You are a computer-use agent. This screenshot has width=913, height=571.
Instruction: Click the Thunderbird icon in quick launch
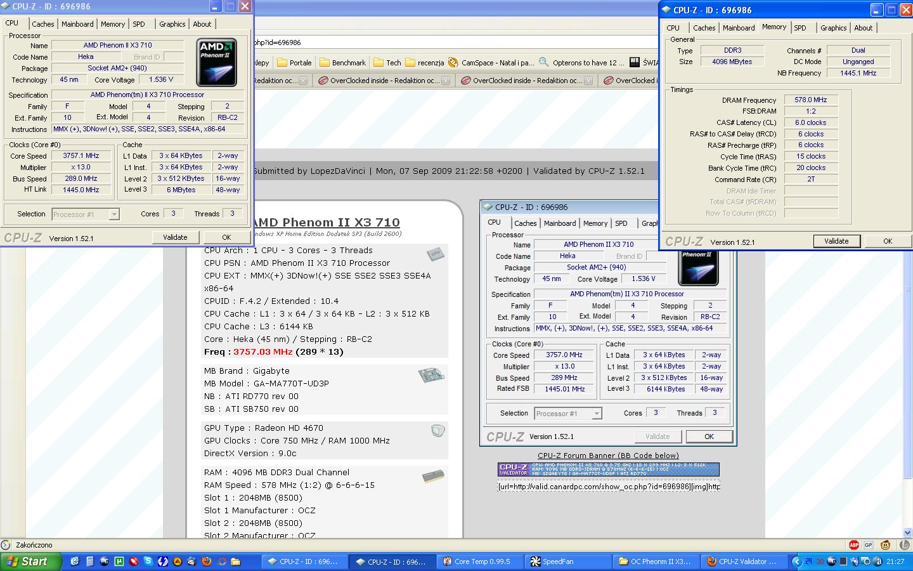(191, 561)
